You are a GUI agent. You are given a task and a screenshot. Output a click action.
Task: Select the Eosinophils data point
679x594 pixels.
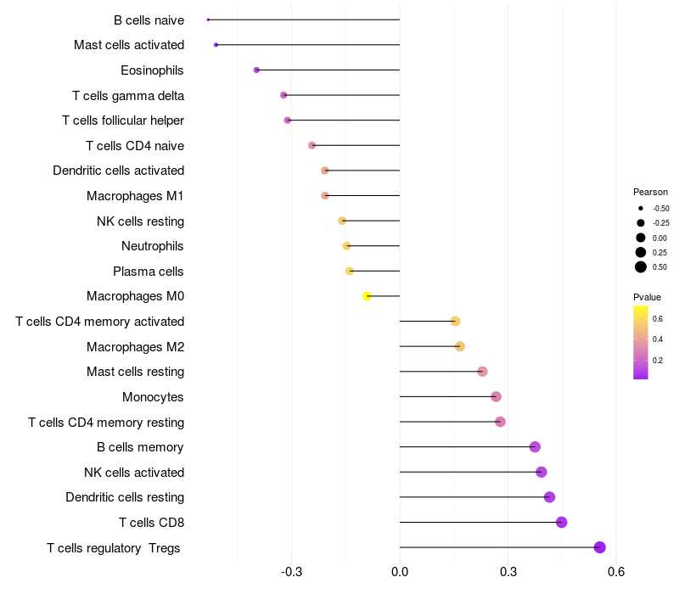tap(256, 70)
